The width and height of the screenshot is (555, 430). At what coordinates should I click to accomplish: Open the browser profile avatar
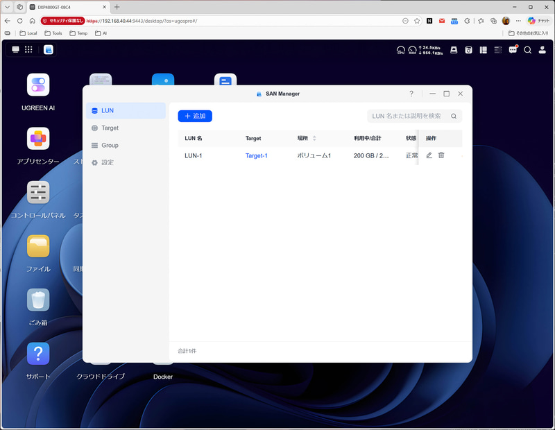point(506,21)
